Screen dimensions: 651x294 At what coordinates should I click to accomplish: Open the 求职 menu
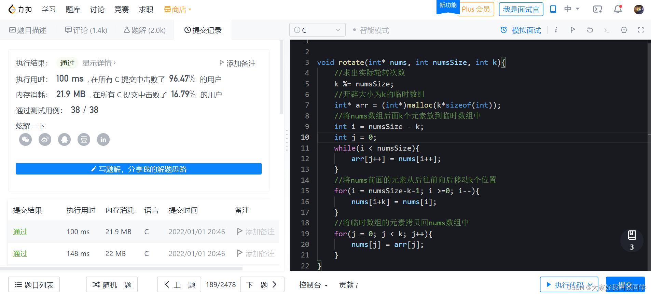click(146, 10)
